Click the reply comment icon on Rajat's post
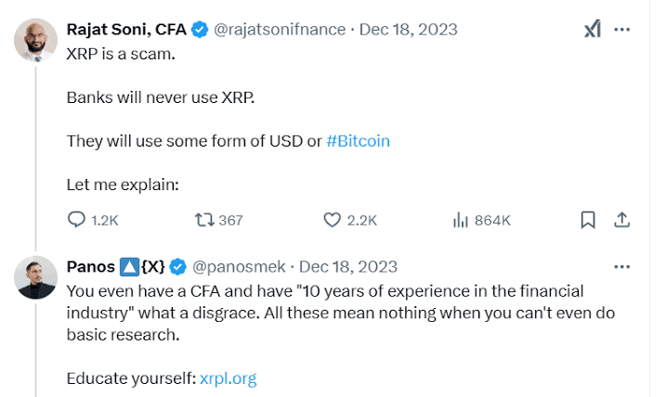Image resolution: width=666 pixels, height=397 pixels. tap(76, 220)
